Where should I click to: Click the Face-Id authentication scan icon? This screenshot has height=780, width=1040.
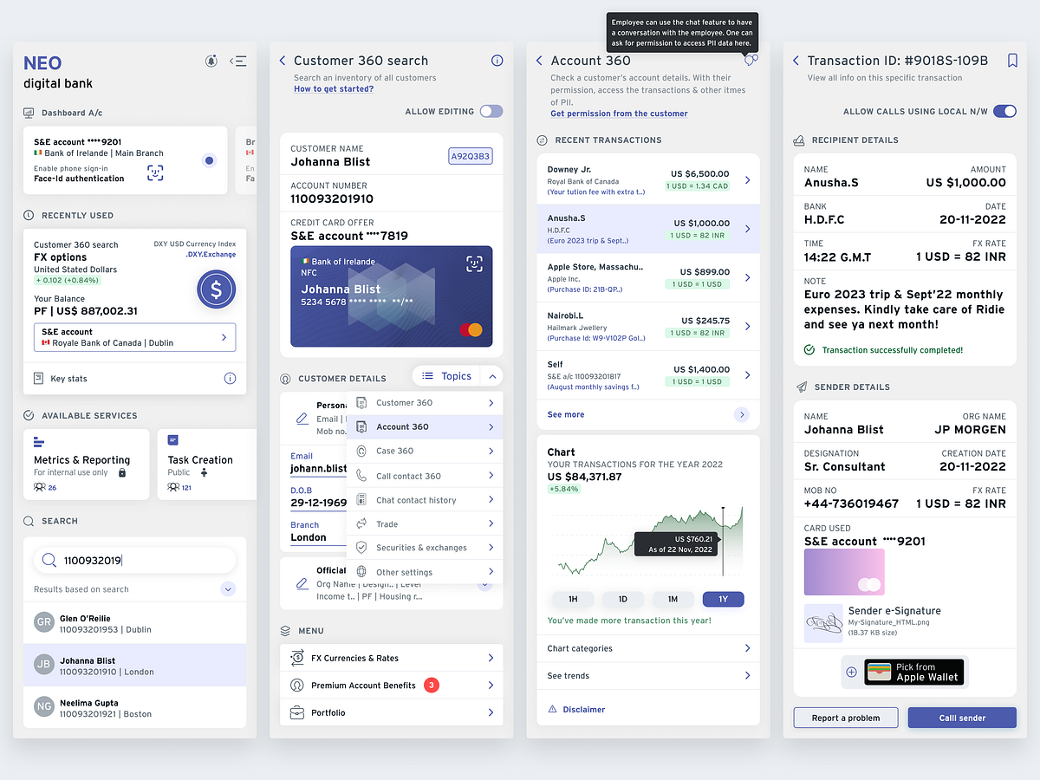pos(154,173)
